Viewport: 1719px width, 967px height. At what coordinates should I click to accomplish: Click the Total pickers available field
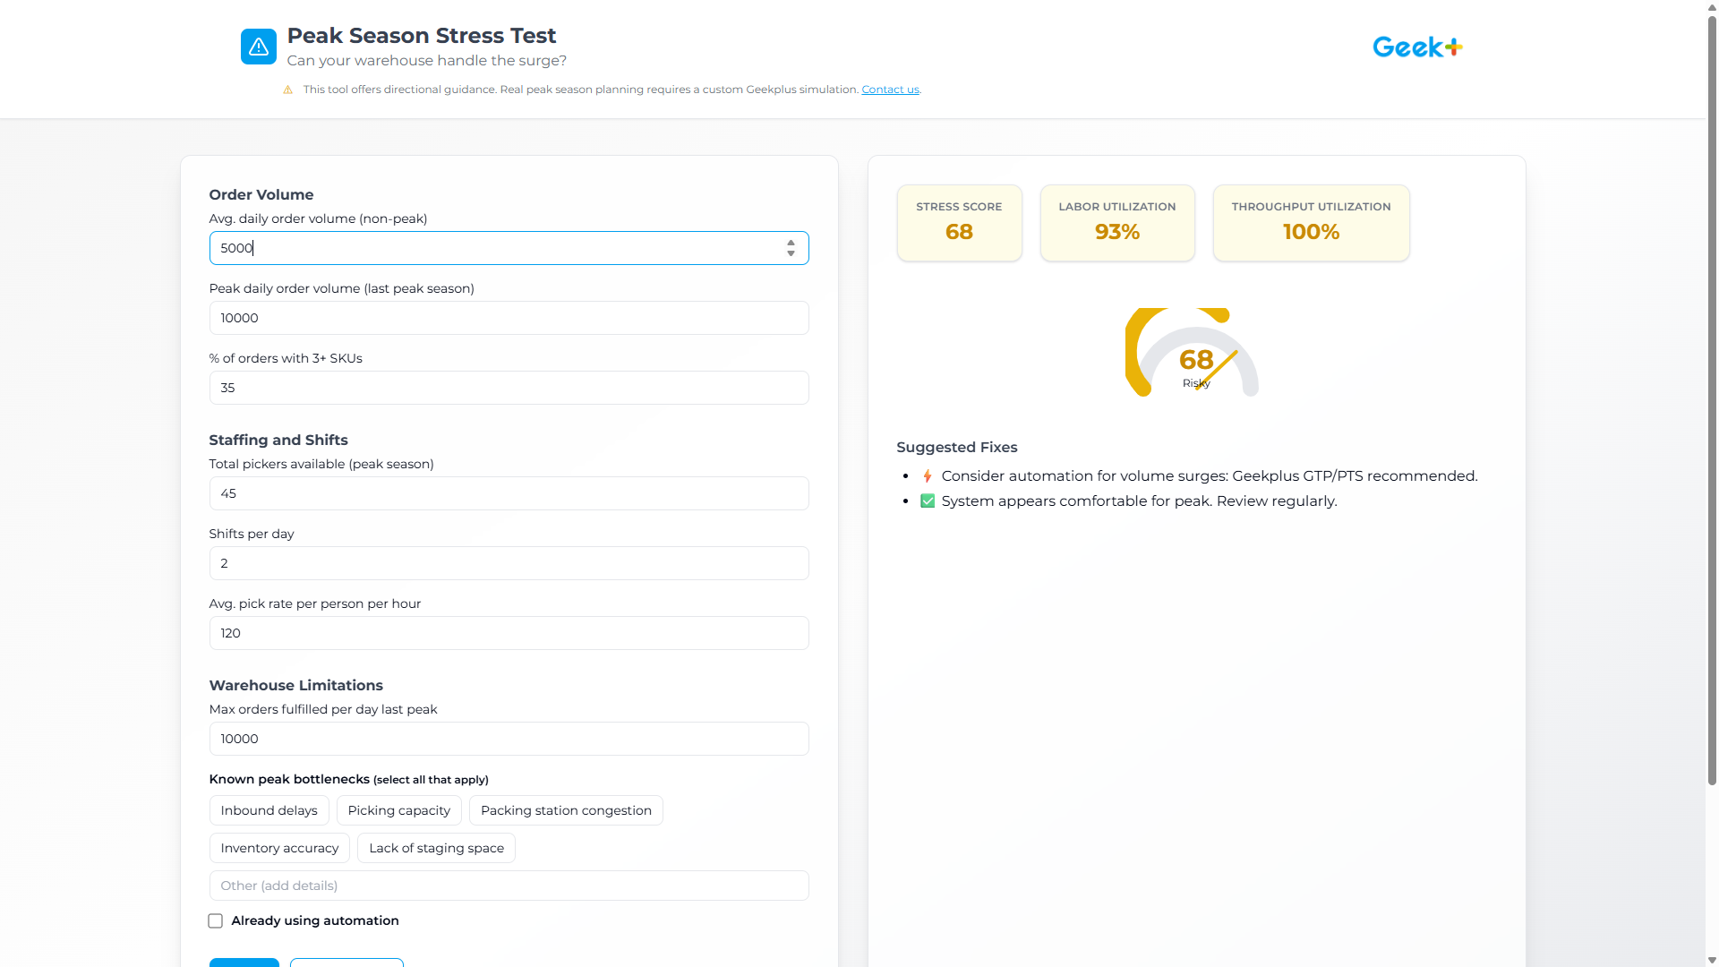coord(509,493)
